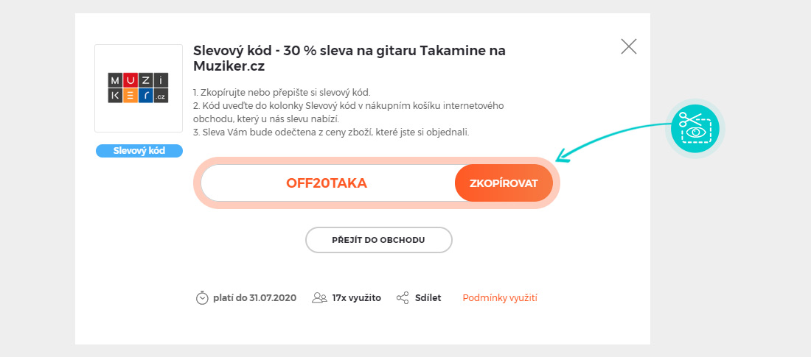Click instruction step 2 about the shopping cart
811x357 pixels.
[348, 112]
